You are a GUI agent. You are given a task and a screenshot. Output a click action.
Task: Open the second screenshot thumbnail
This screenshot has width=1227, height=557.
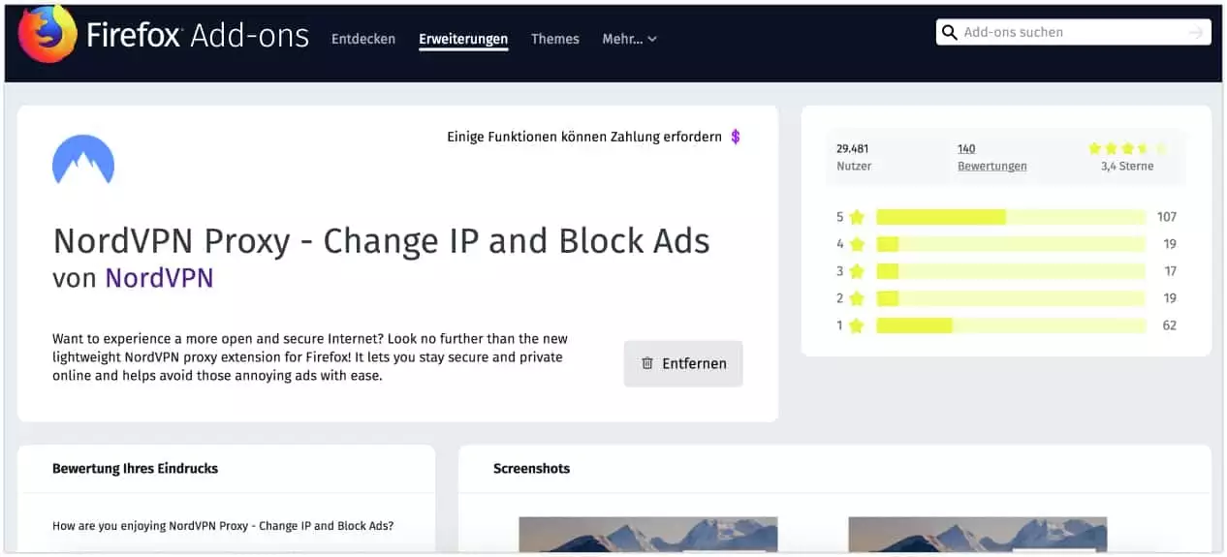pyautogui.click(x=977, y=535)
